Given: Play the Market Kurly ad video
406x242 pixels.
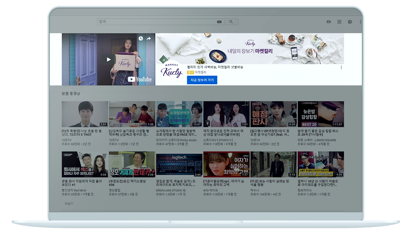Looking at the screenshot, I should click(x=108, y=59).
